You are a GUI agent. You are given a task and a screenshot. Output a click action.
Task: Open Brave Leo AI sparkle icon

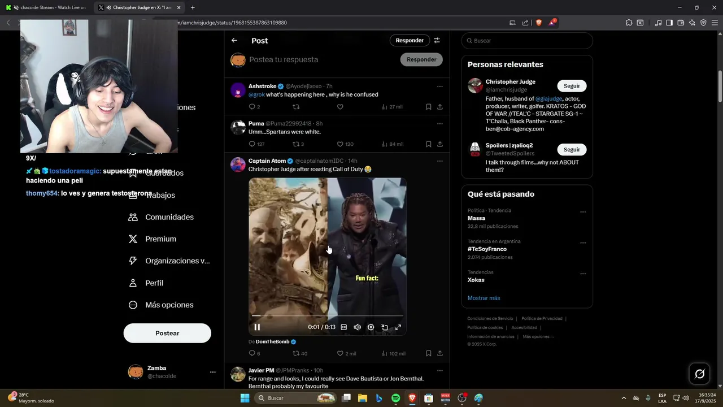click(x=692, y=23)
